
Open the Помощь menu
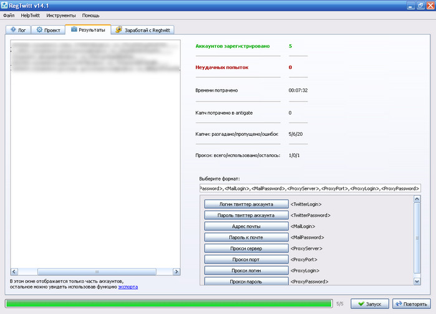click(x=90, y=16)
